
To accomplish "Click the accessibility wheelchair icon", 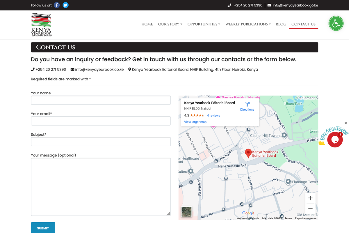I will 336,24.
